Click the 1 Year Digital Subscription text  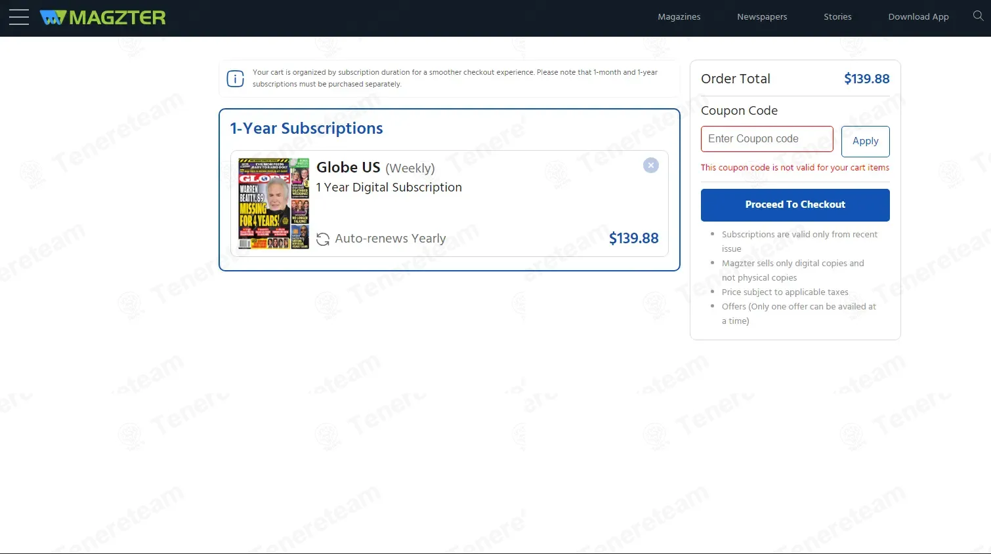[x=389, y=188]
